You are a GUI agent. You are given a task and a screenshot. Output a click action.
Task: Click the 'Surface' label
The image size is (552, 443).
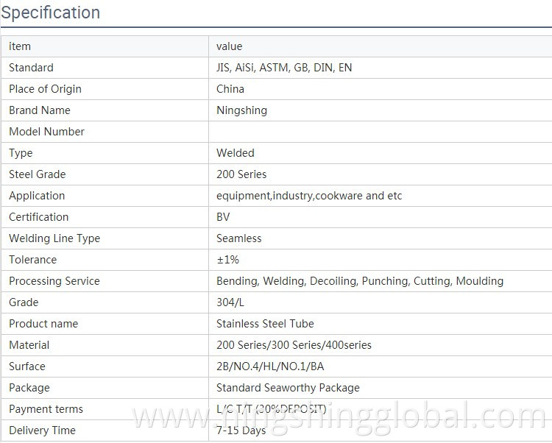(x=27, y=366)
